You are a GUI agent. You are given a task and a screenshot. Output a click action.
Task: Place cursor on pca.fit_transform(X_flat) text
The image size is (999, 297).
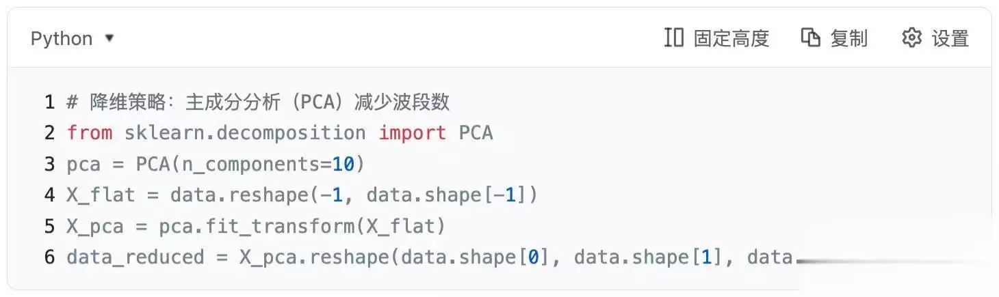(302, 227)
